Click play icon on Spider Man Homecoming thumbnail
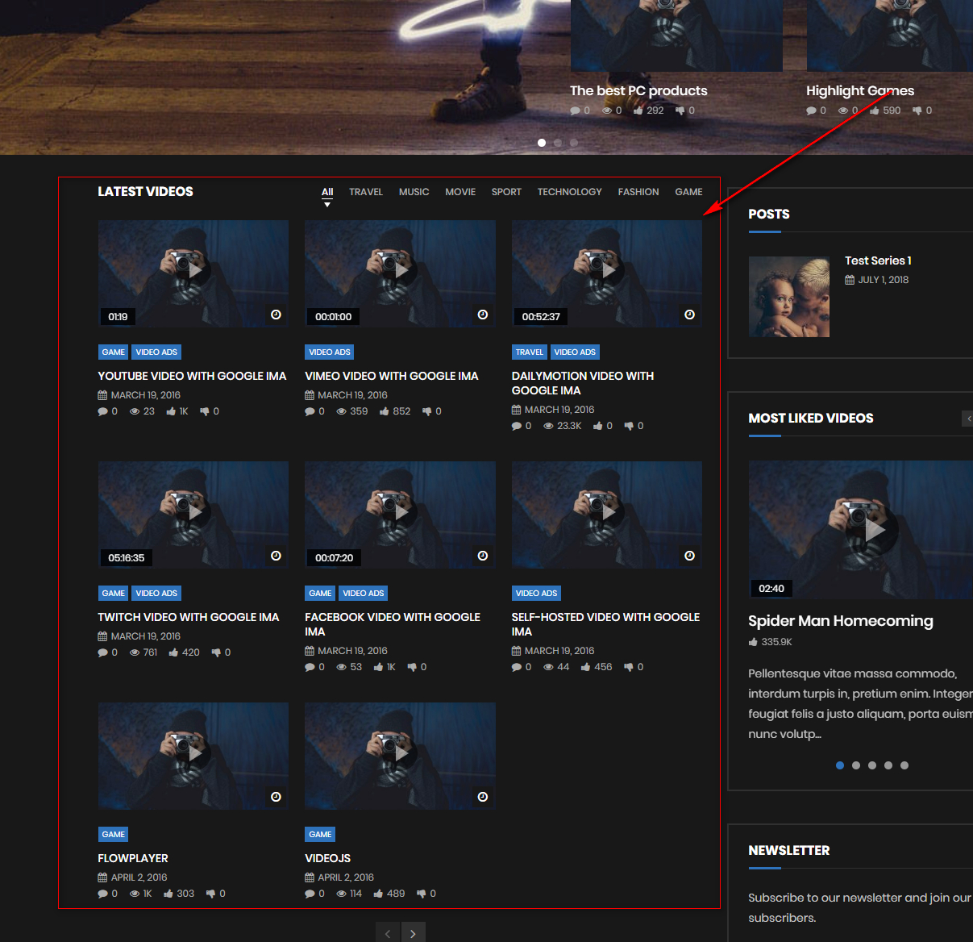The height and width of the screenshot is (942, 973). click(x=875, y=530)
